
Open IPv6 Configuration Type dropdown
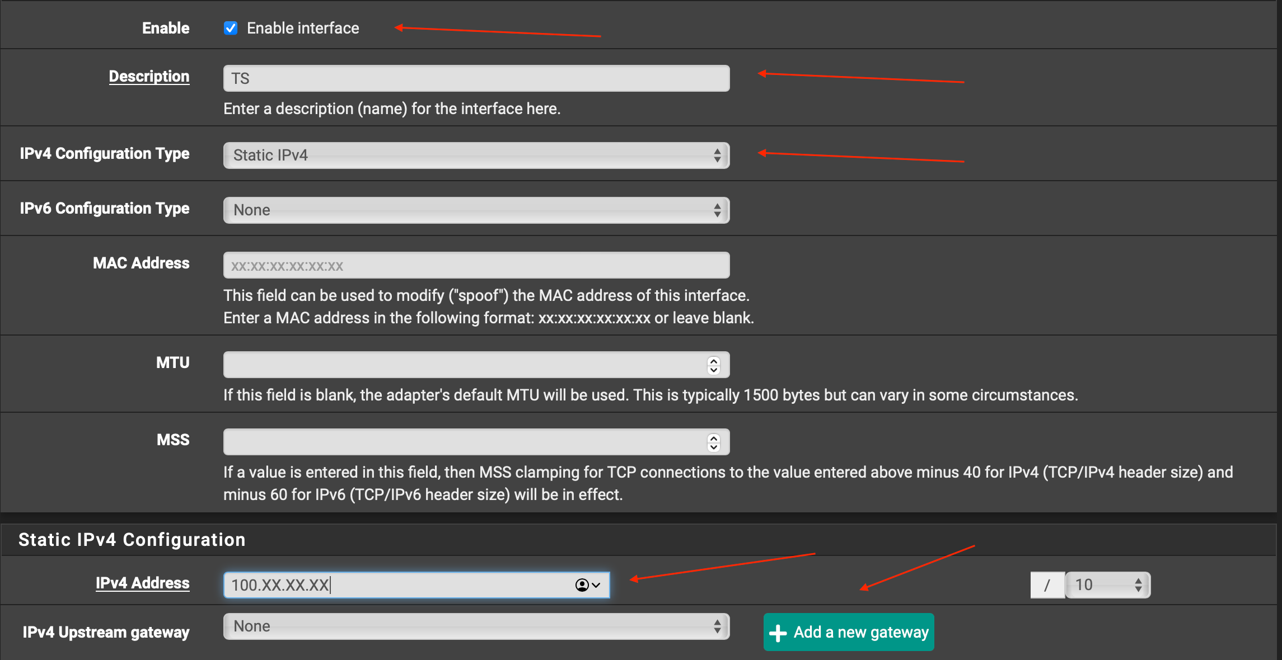pos(476,210)
